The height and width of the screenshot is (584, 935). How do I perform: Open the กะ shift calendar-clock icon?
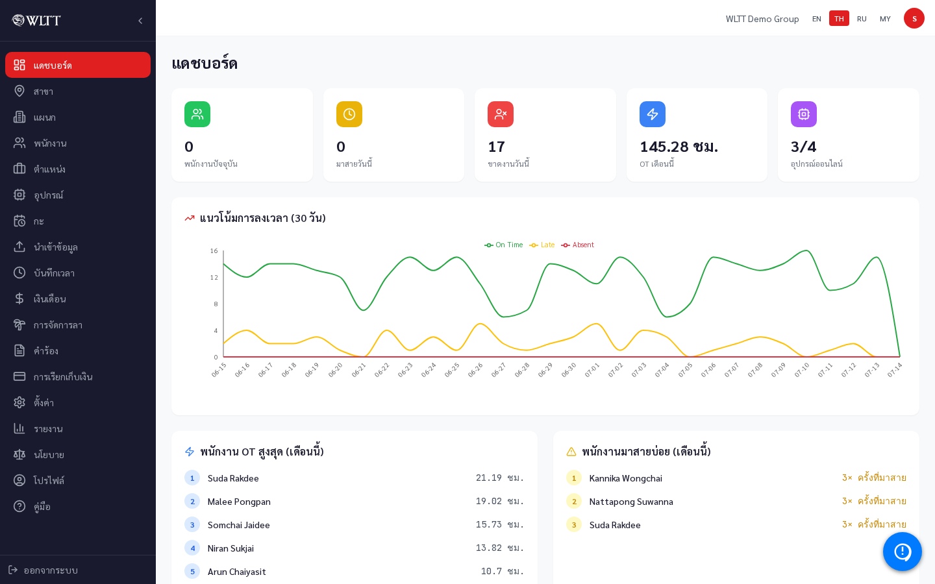click(19, 221)
